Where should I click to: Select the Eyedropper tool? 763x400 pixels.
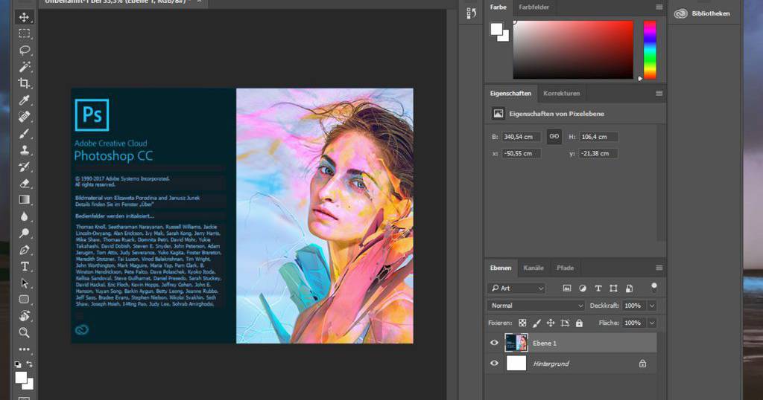24,100
